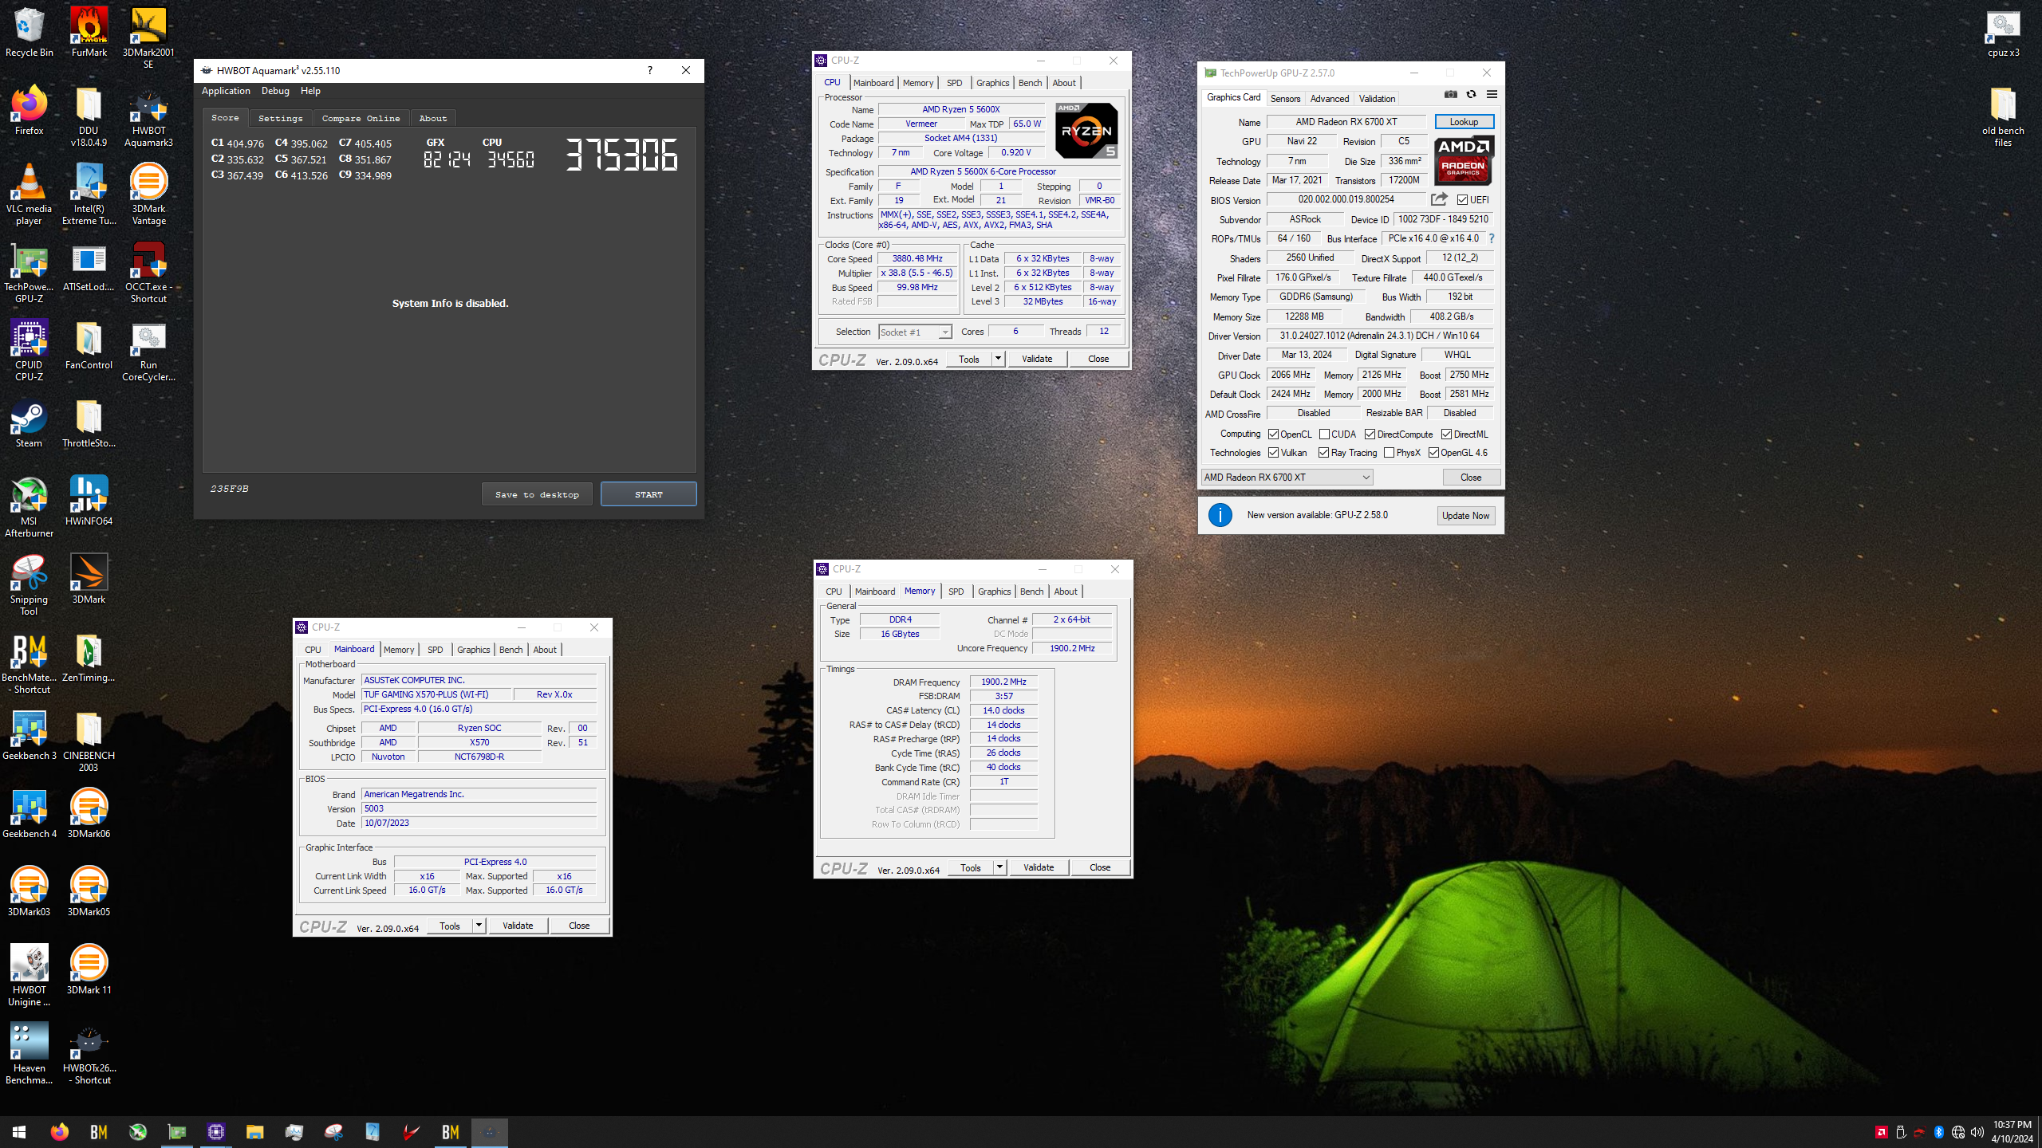Switch to Settings tab in Aquamark
2042x1148 pixels.
[281, 118]
